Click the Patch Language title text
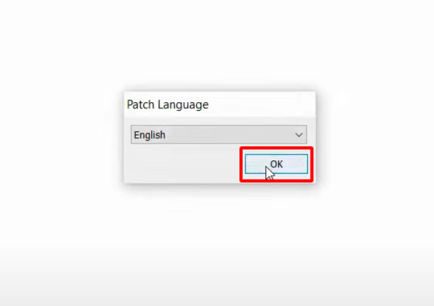Screen dimensions: 434x306 pyautogui.click(x=167, y=105)
